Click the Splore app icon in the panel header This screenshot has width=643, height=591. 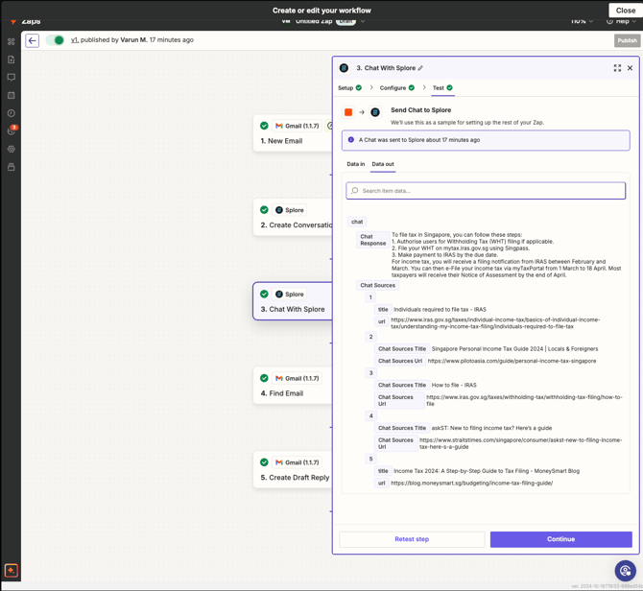pyautogui.click(x=345, y=68)
